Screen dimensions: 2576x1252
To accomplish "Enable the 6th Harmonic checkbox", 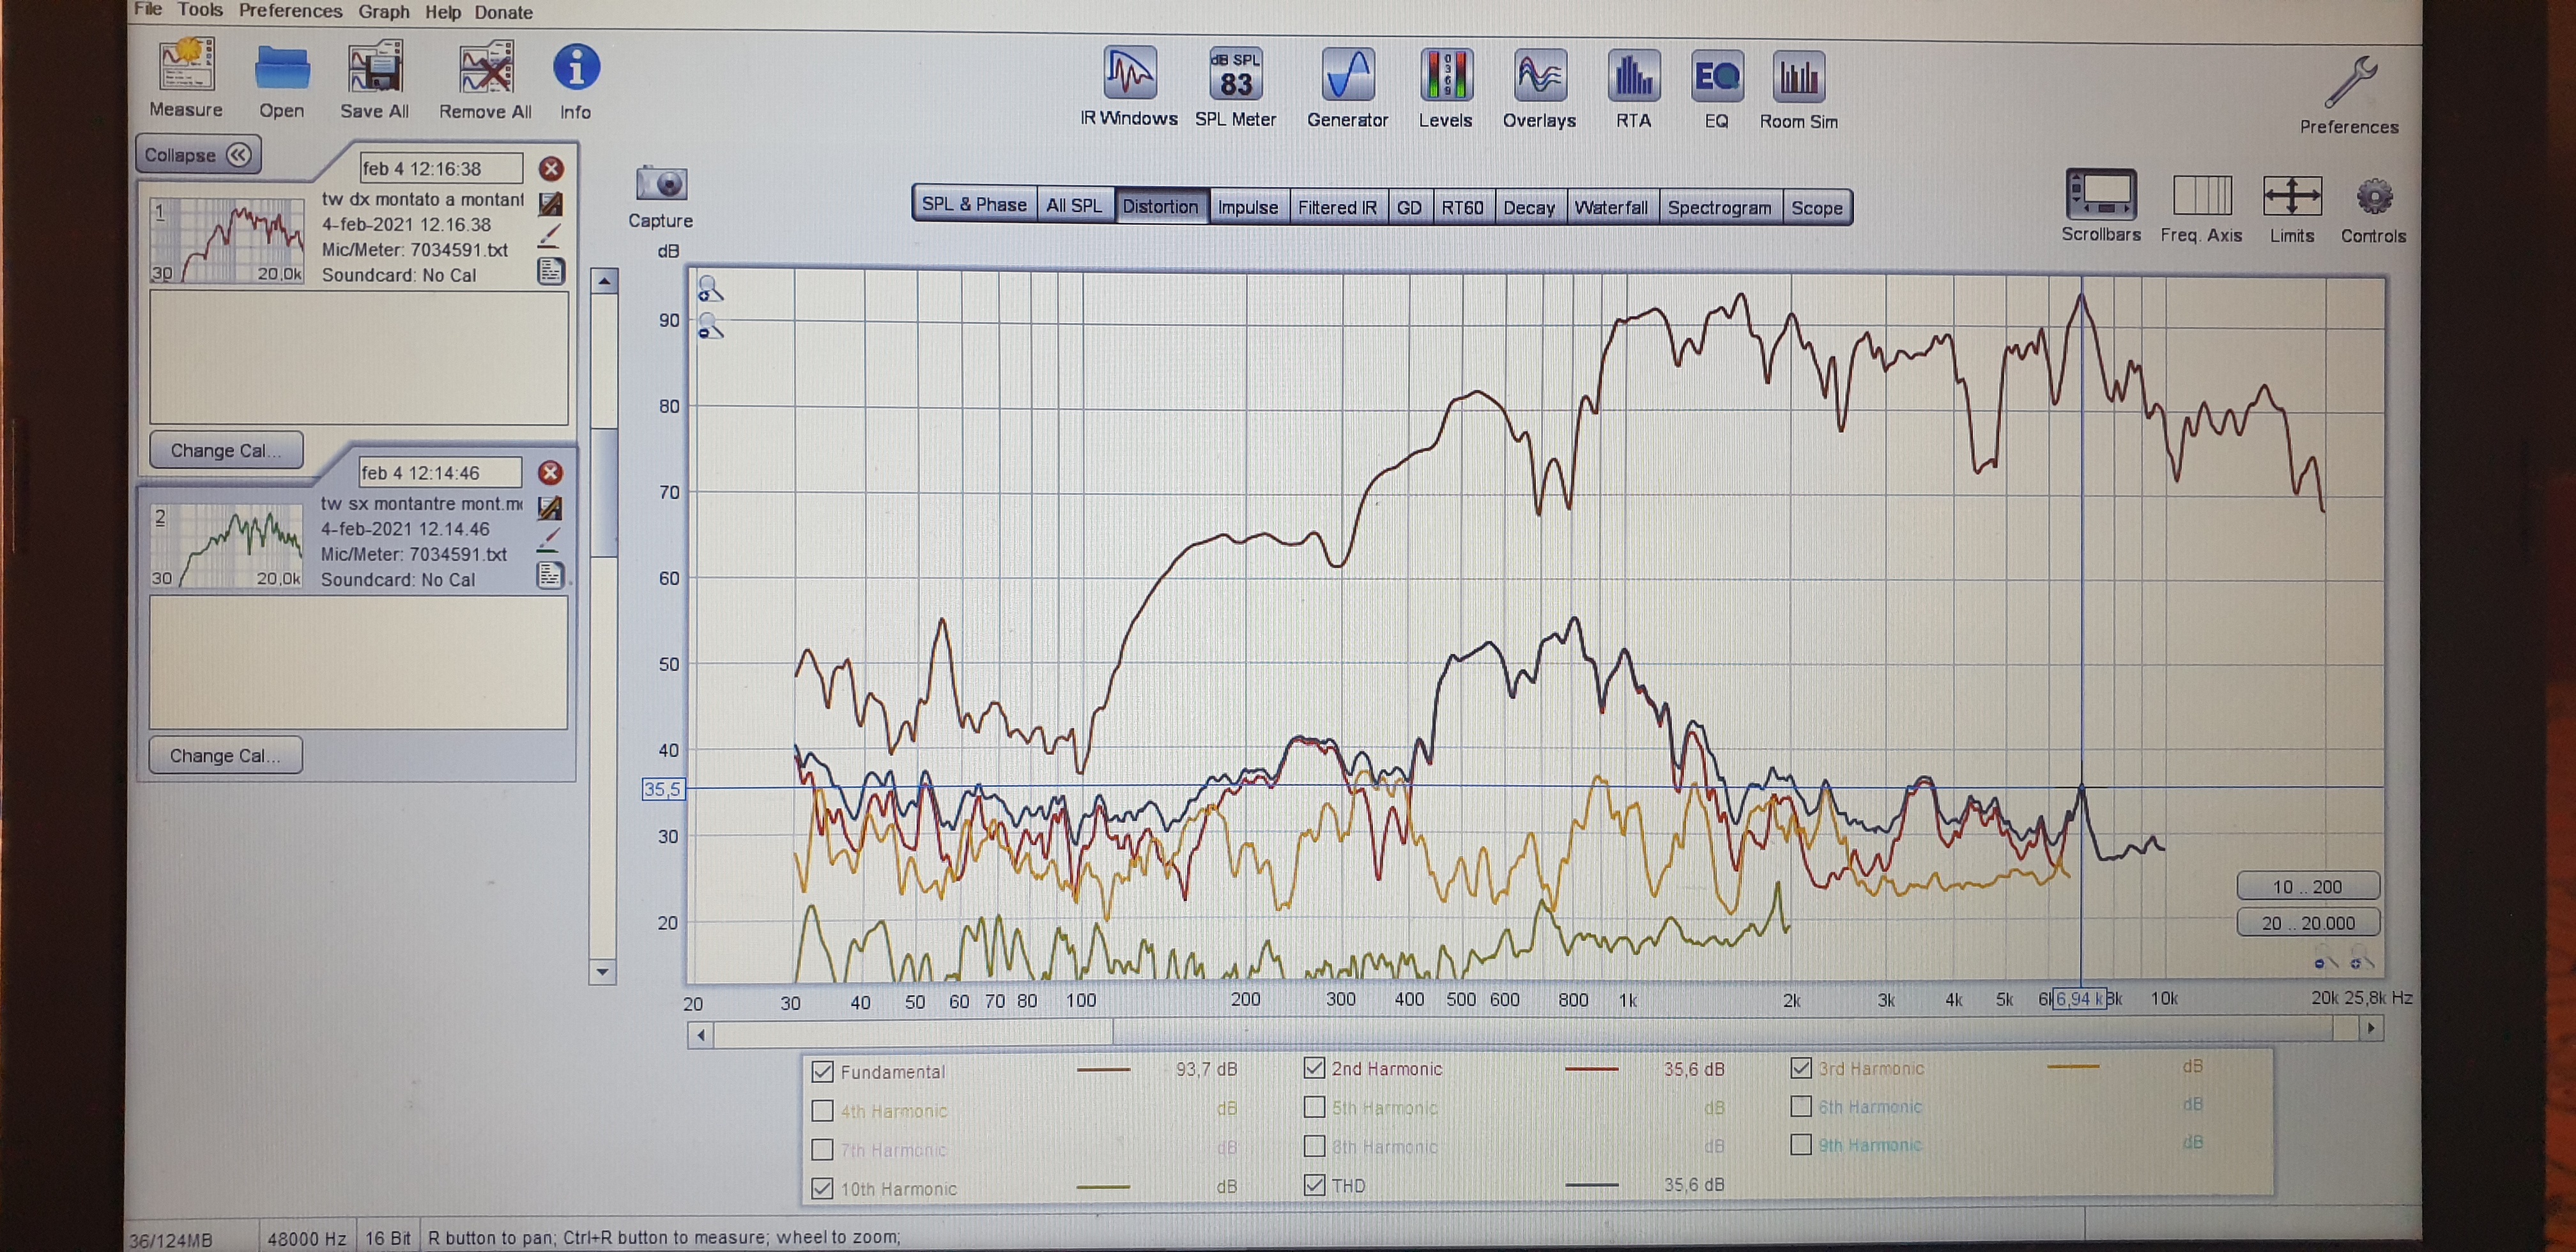I will [1801, 1106].
